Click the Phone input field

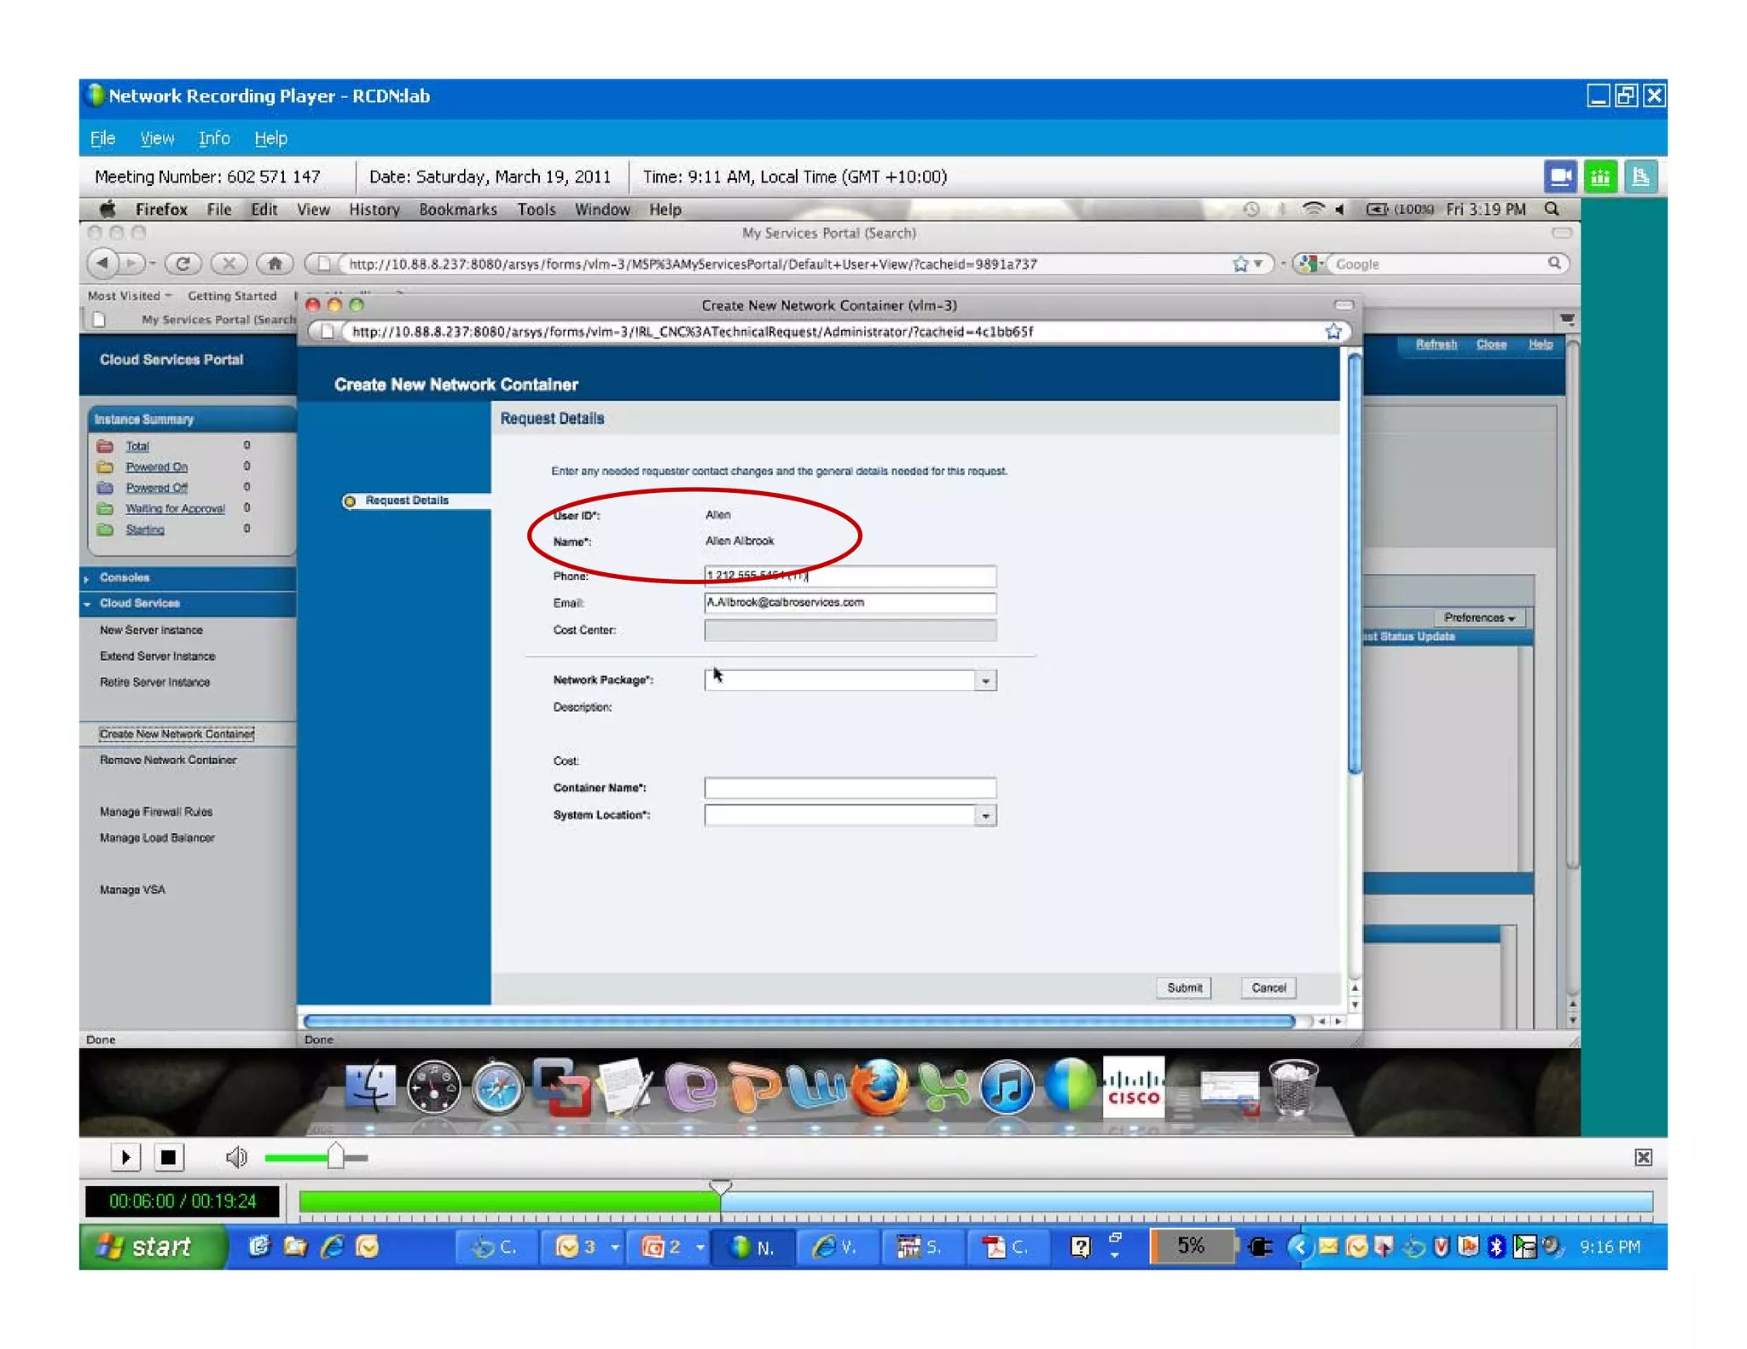[x=850, y=576]
